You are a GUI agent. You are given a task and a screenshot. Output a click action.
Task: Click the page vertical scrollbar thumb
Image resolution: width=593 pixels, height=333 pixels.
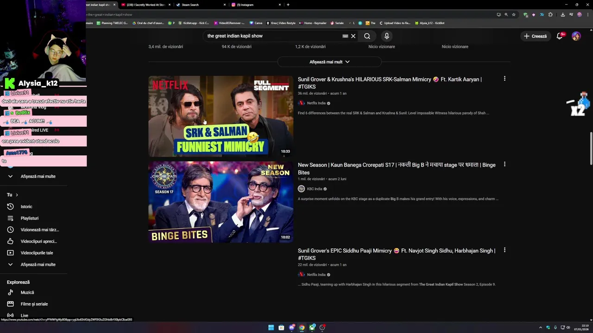(x=591, y=148)
